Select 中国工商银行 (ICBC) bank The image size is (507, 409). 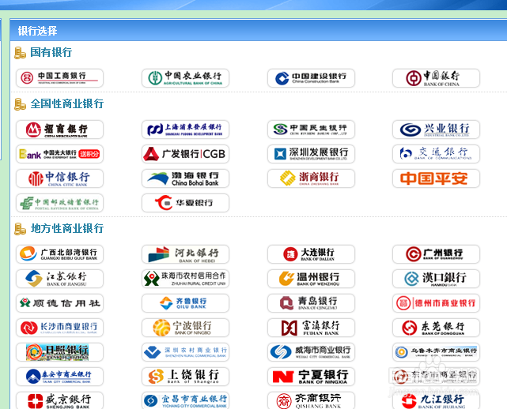coord(59,78)
